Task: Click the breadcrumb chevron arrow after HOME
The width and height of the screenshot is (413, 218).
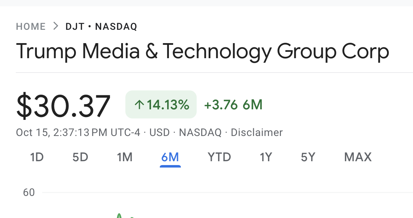Action: (56, 26)
